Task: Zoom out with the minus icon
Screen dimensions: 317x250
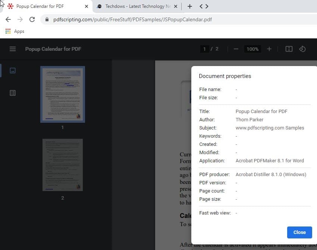Action: click(236, 49)
